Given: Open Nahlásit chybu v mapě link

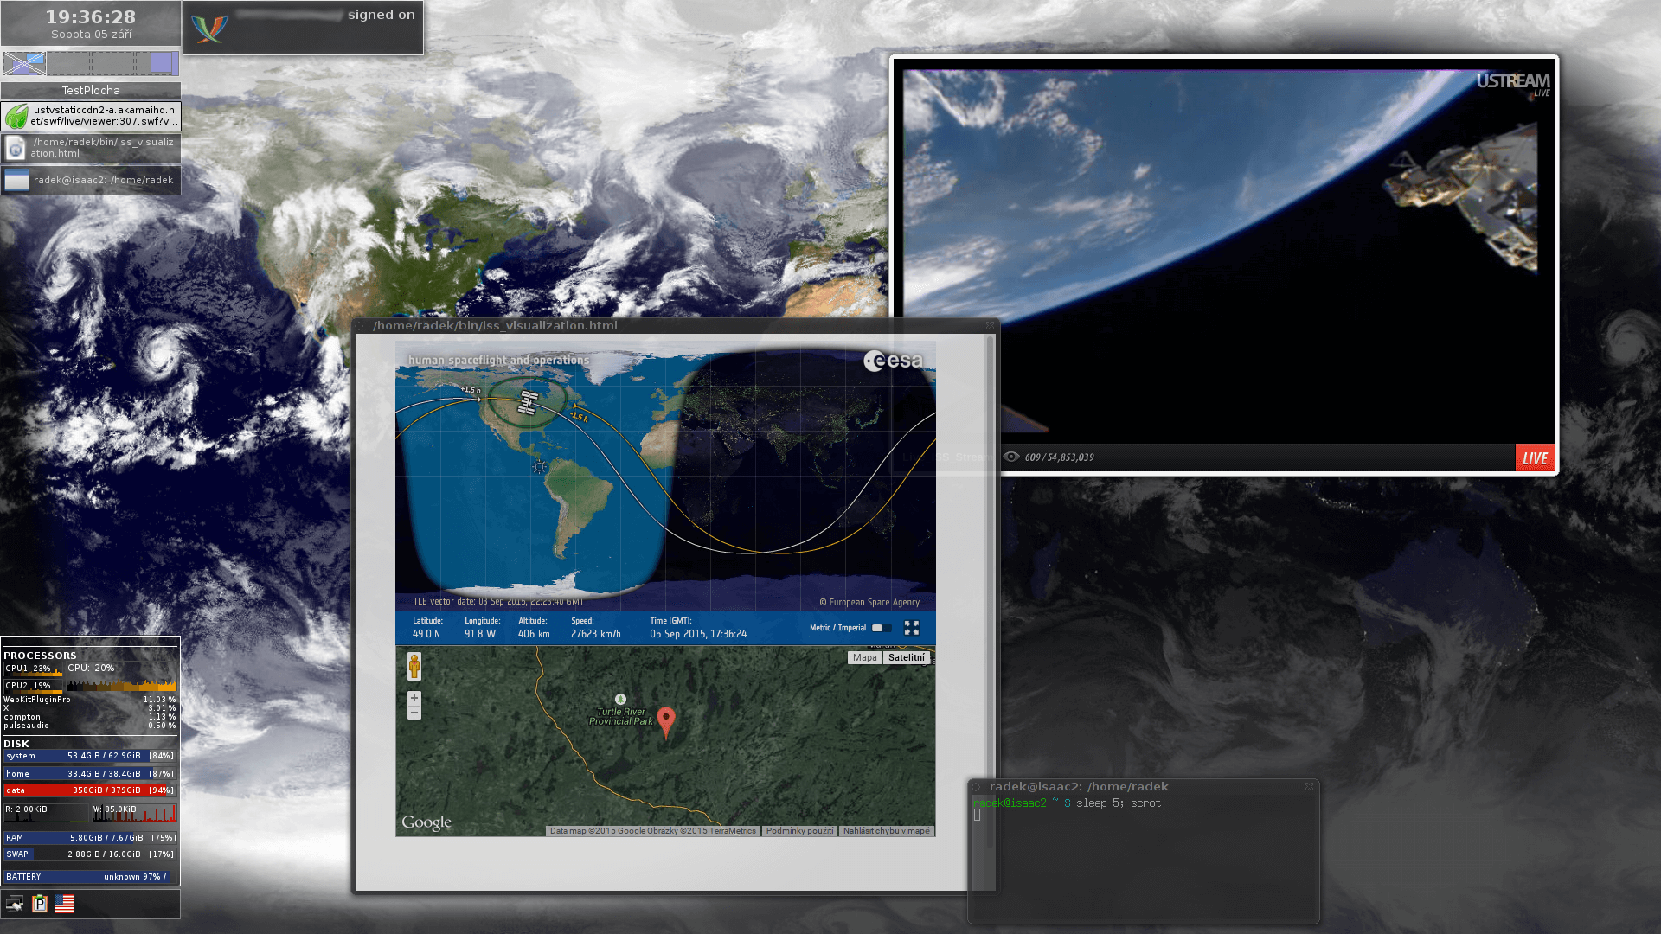Looking at the screenshot, I should 887,831.
